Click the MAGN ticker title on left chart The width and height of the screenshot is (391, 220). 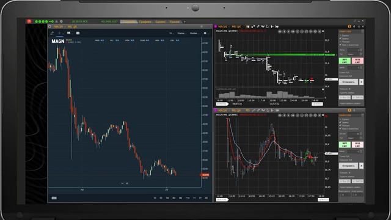pyautogui.click(x=58, y=41)
